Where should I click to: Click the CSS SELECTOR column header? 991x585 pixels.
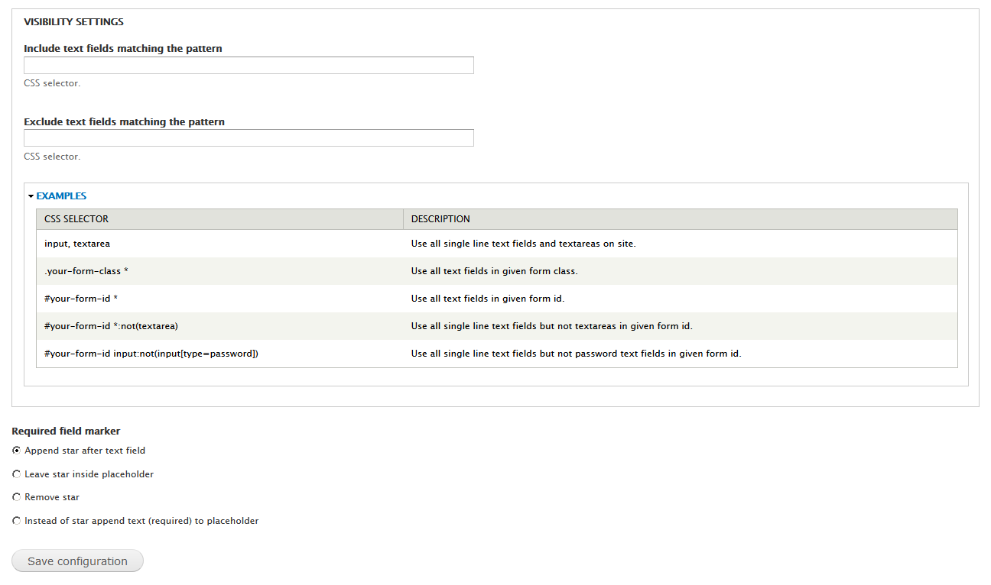pos(76,219)
